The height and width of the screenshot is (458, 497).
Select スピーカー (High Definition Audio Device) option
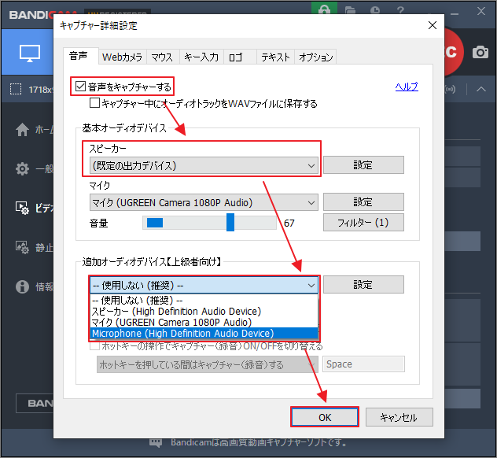click(x=204, y=311)
